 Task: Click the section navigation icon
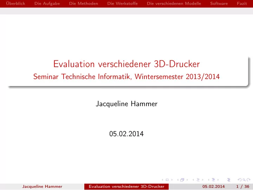point(213,180)
